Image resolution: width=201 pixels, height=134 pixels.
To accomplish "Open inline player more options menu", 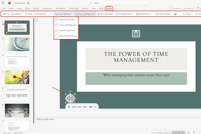I will pyautogui.click(x=95, y=107).
